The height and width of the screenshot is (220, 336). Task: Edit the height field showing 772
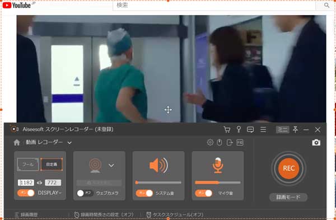click(53, 182)
